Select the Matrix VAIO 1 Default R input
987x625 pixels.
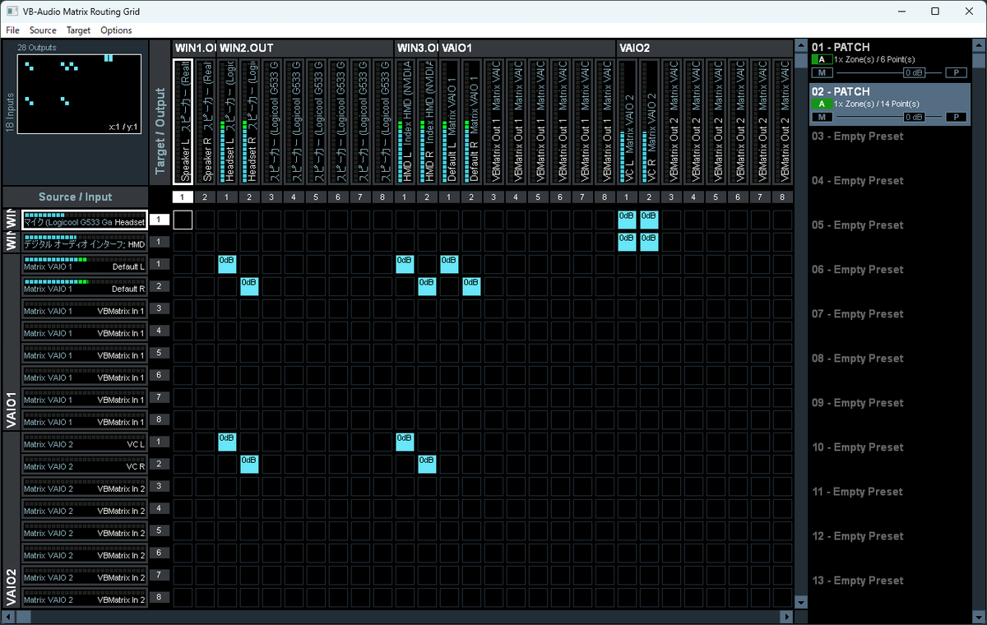pyautogui.click(x=85, y=286)
